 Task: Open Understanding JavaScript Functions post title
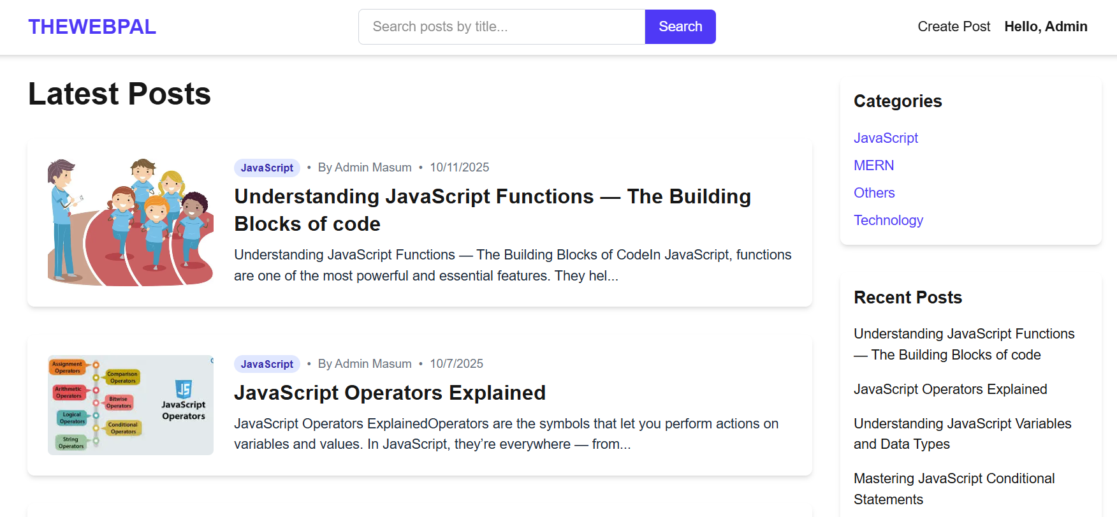[492, 210]
